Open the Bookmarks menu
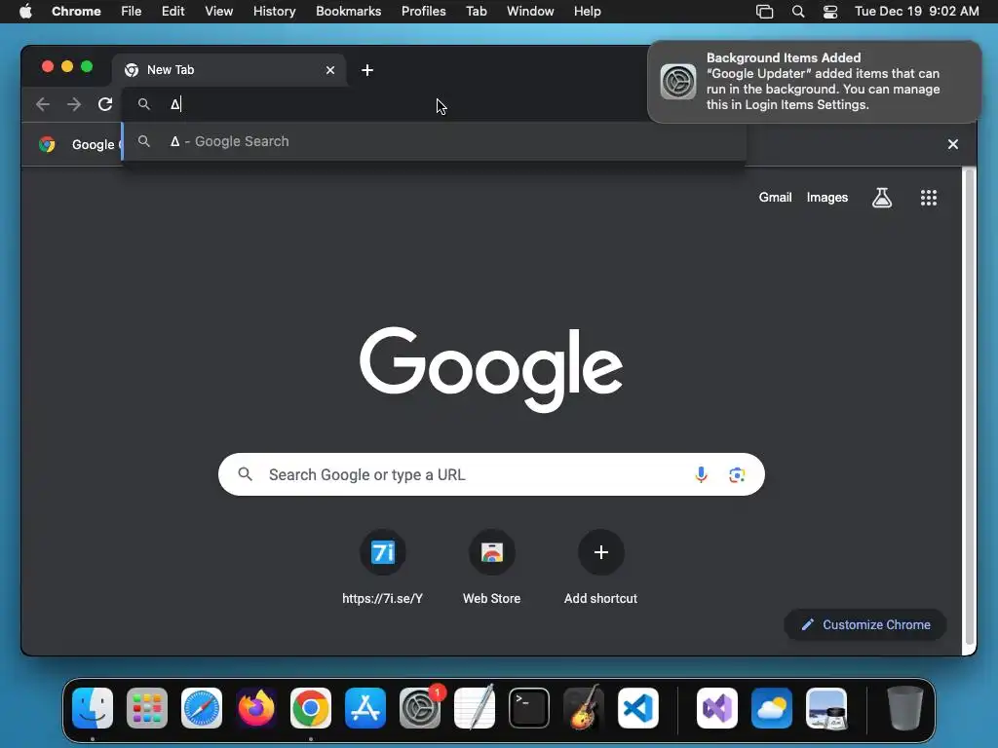The image size is (998, 748). click(x=348, y=12)
